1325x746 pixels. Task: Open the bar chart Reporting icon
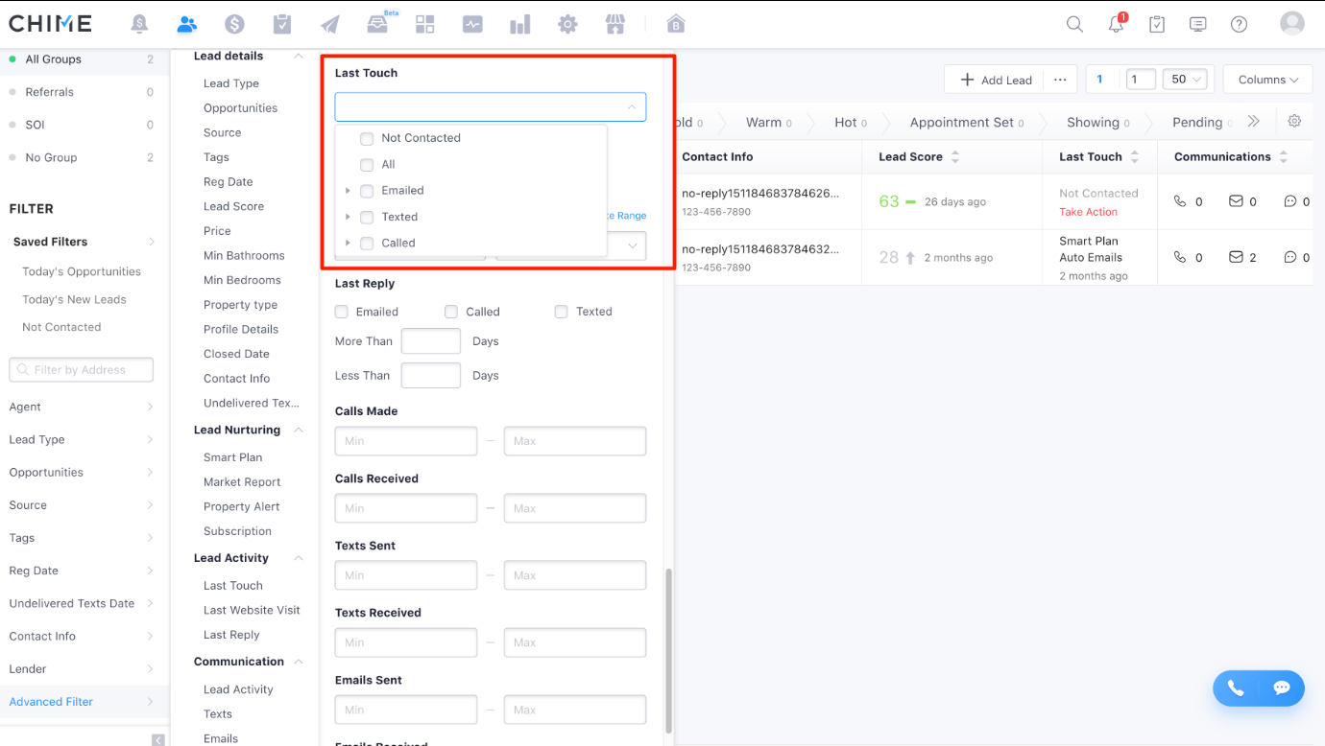click(x=520, y=24)
